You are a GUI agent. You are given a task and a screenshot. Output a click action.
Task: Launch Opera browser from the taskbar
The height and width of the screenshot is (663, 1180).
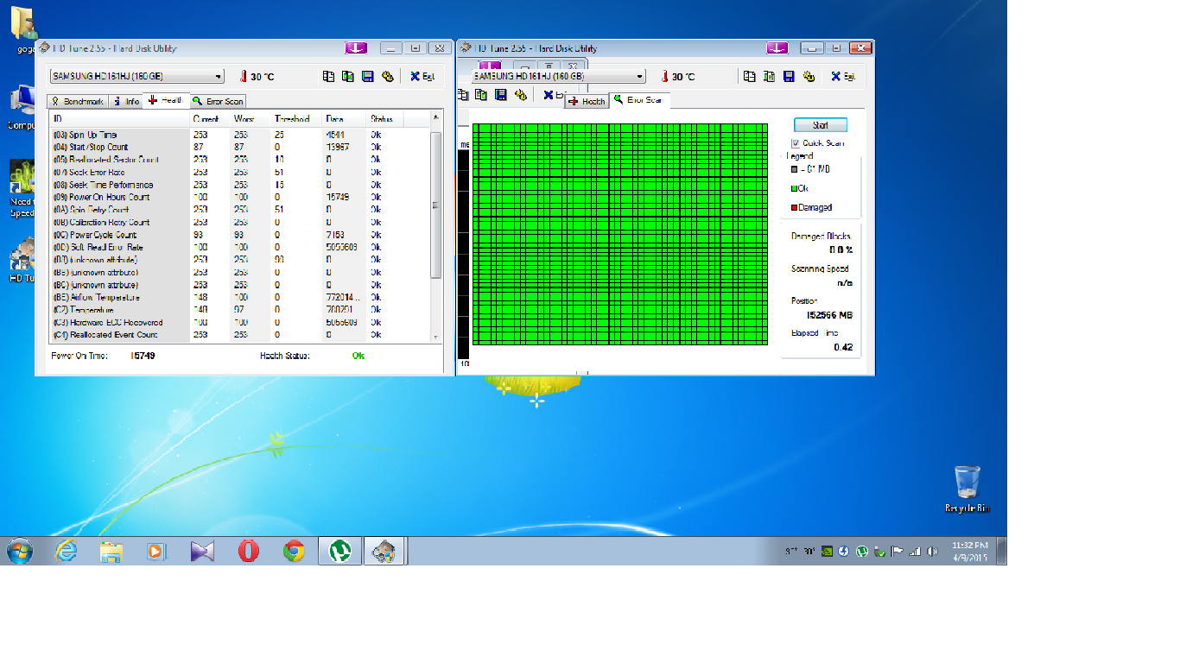click(x=249, y=551)
